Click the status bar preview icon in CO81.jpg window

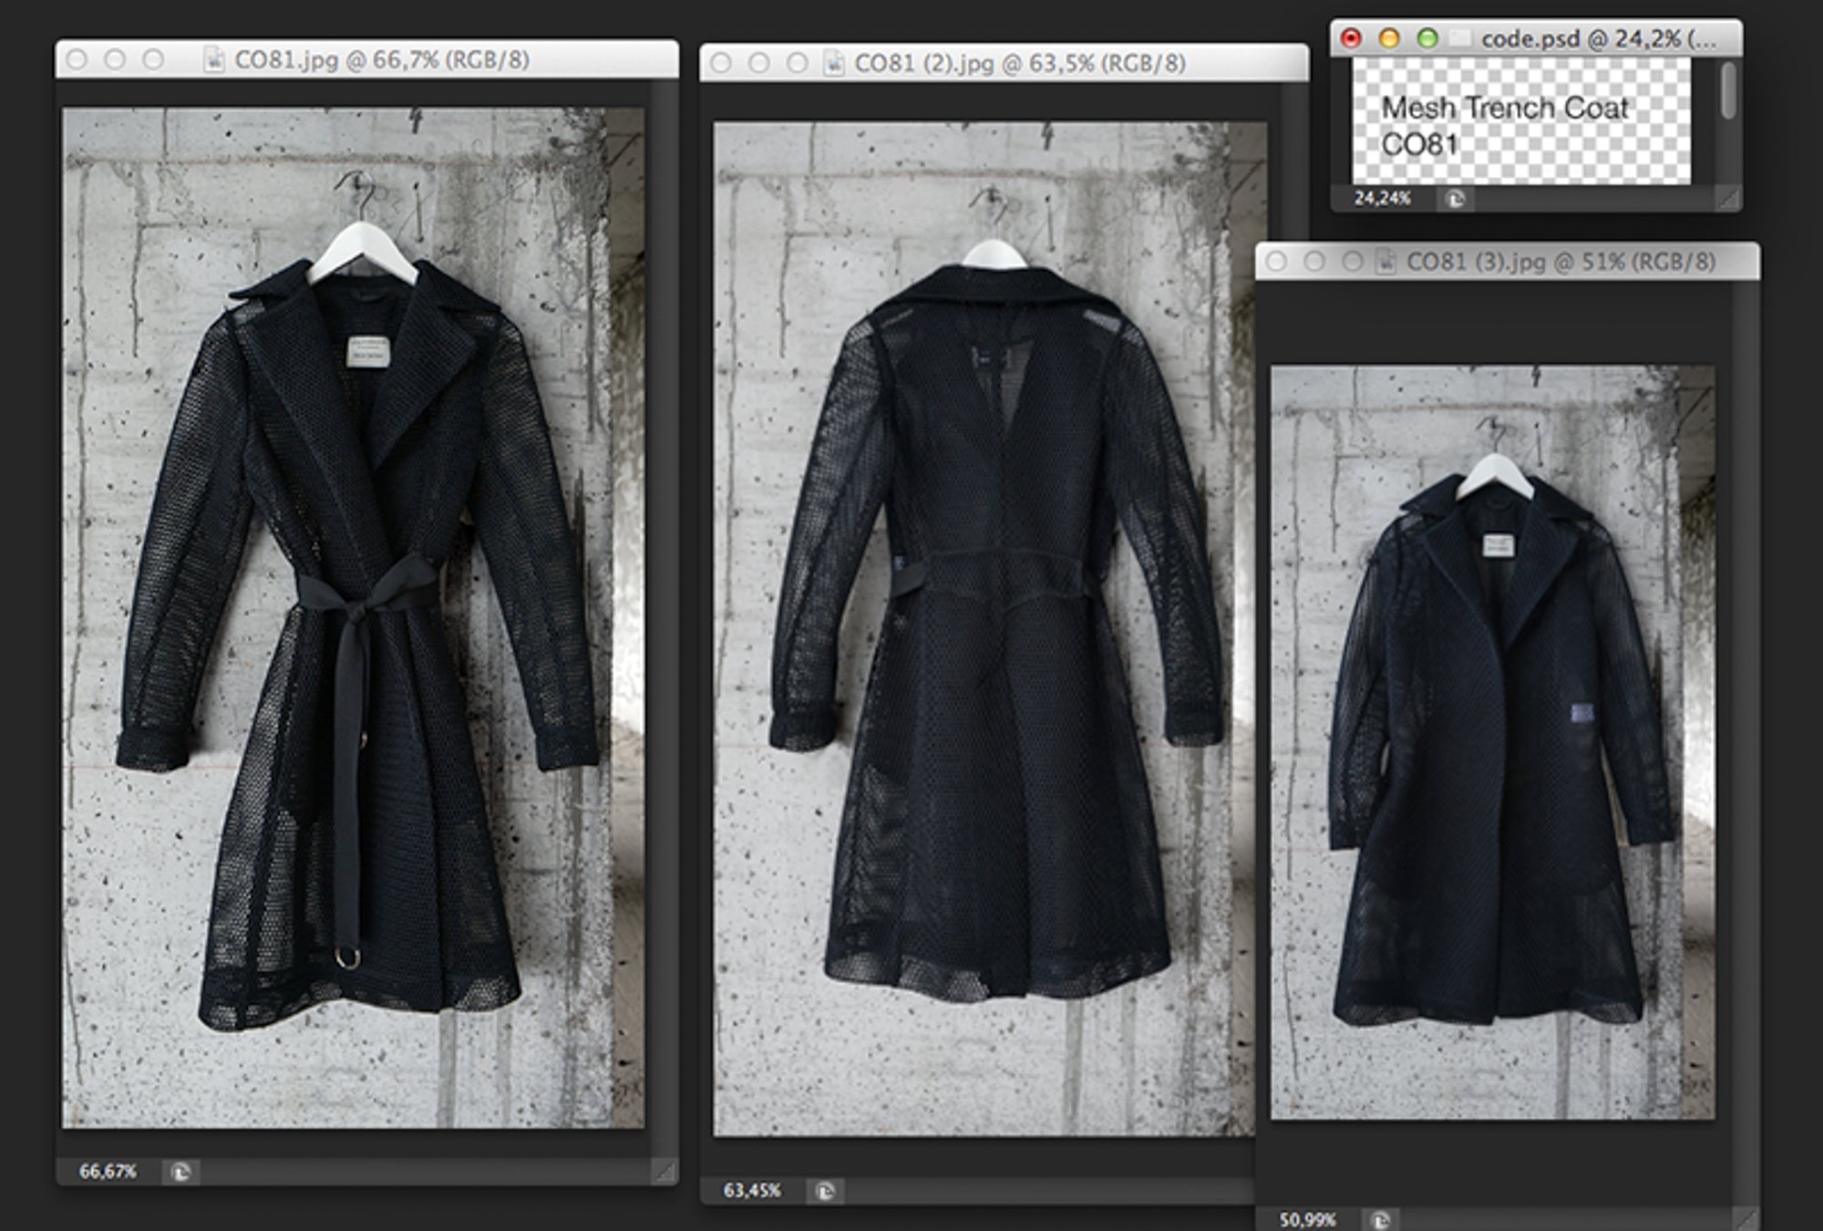180,1172
